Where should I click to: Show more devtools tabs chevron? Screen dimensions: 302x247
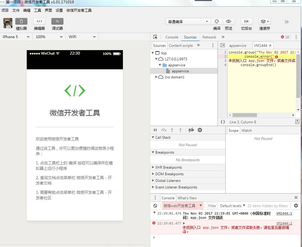click(223, 37)
